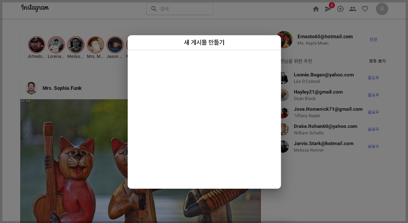Click Mrs. Sophia Funk's post avatar

click(x=31, y=88)
